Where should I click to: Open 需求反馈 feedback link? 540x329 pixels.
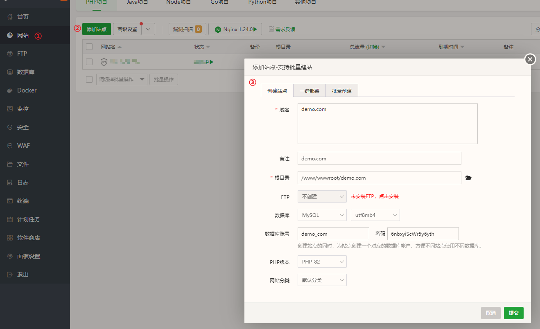pyautogui.click(x=282, y=29)
